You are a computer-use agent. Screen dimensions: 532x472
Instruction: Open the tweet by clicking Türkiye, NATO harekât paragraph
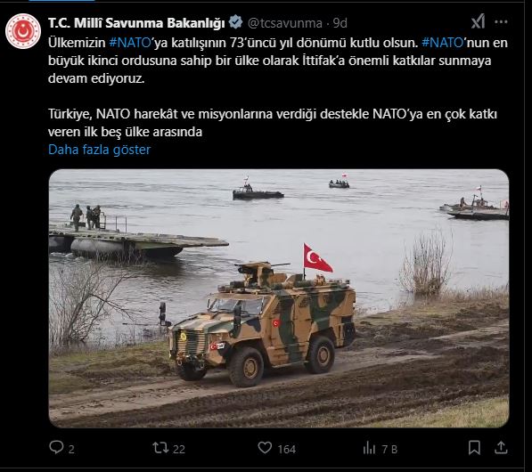click(x=273, y=123)
